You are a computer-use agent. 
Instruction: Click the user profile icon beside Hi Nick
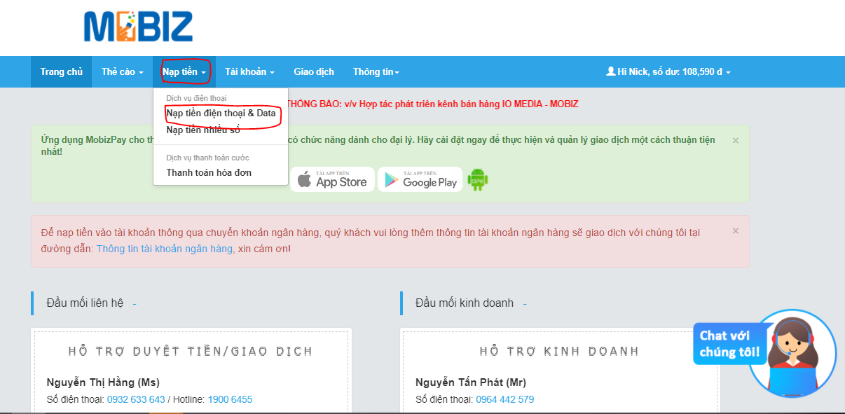pos(610,71)
